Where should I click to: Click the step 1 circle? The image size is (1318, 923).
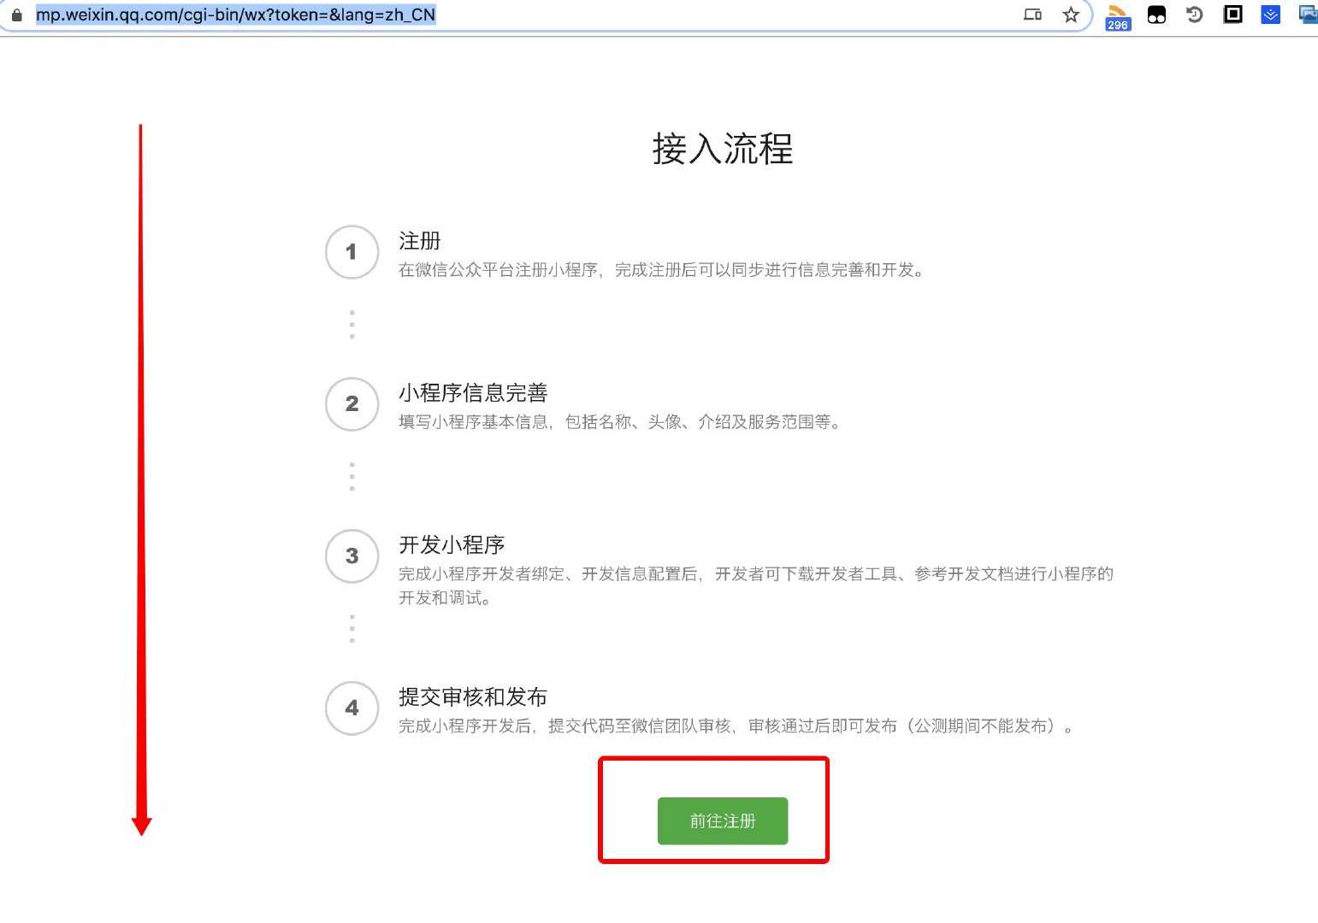[x=352, y=252]
